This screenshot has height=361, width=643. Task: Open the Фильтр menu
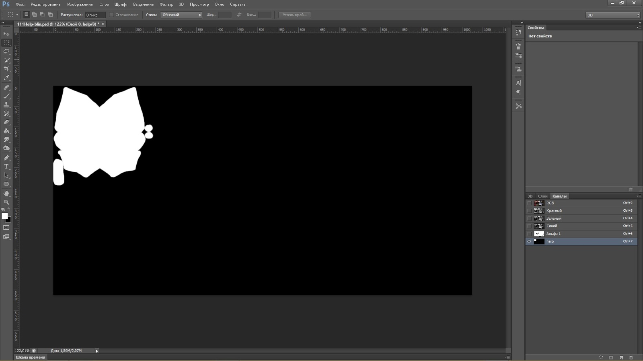click(x=166, y=4)
